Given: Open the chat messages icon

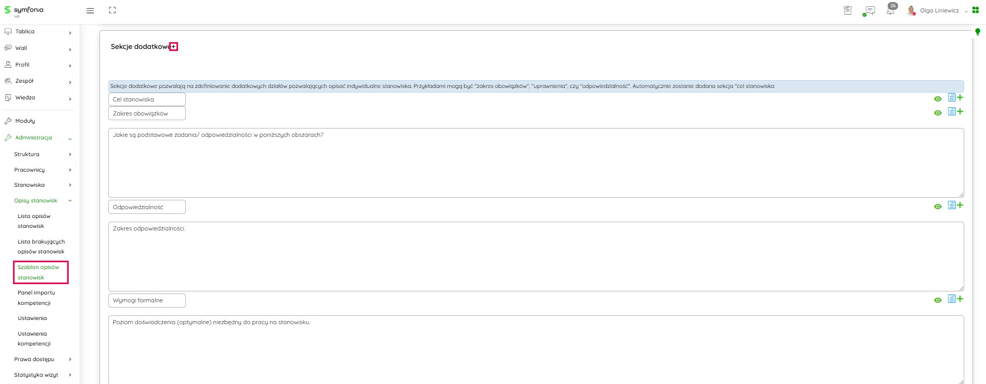Looking at the screenshot, I should tap(869, 11).
